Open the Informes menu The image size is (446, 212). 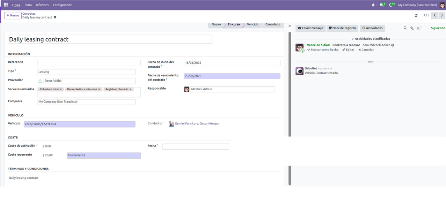[42, 5]
